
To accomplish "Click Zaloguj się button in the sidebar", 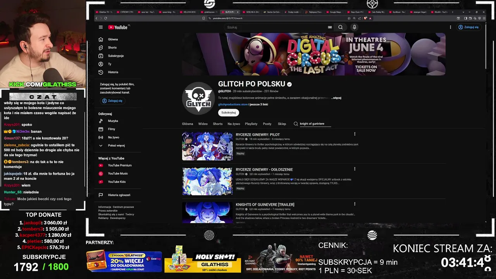I will (112, 101).
